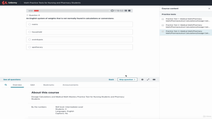Switch to the Q&A tab
Viewport: 212px width, 119px height.
[x=32, y=85]
